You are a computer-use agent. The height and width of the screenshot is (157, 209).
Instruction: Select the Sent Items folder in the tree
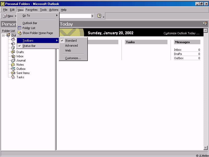pyautogui.click(x=23, y=73)
